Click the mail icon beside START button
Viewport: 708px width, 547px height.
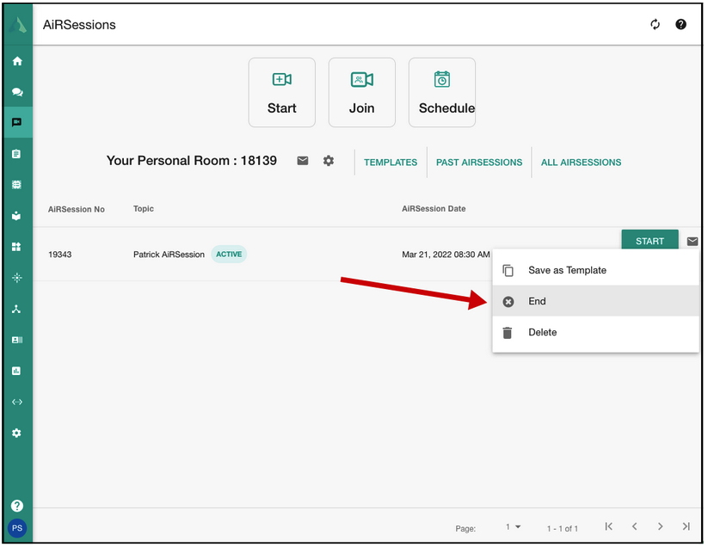pos(693,242)
